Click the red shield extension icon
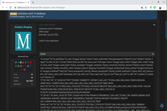The image size is (167, 111). (151, 8)
